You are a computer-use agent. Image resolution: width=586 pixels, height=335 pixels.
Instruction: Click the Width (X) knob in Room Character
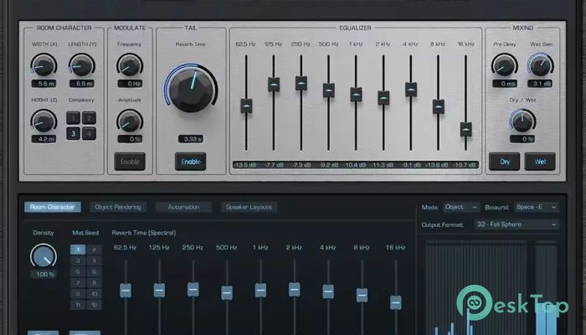point(43,64)
